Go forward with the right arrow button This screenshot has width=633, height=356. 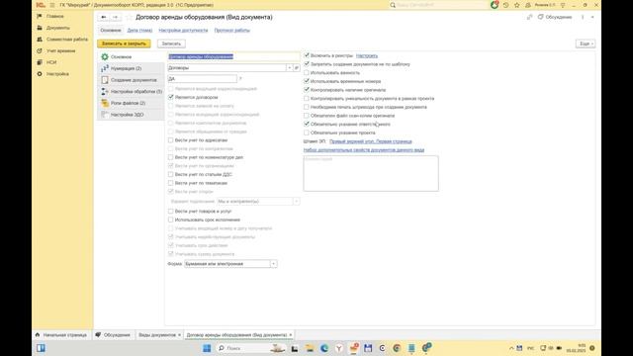tap(116, 17)
